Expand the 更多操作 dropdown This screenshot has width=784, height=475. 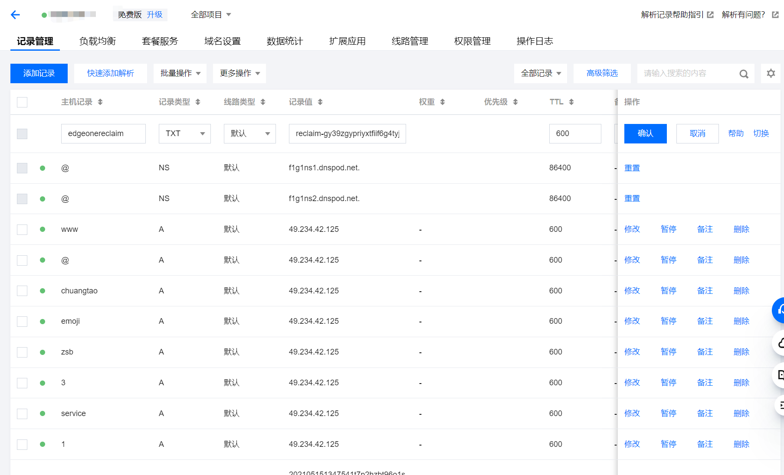(239, 73)
